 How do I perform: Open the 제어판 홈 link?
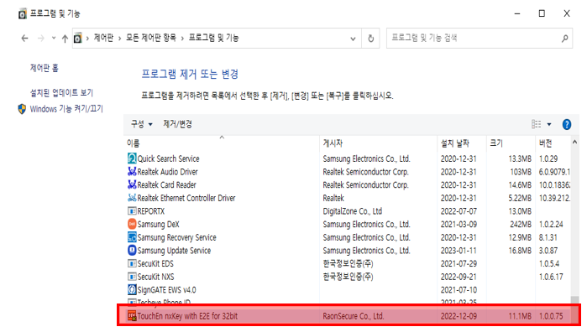pyautogui.click(x=45, y=68)
